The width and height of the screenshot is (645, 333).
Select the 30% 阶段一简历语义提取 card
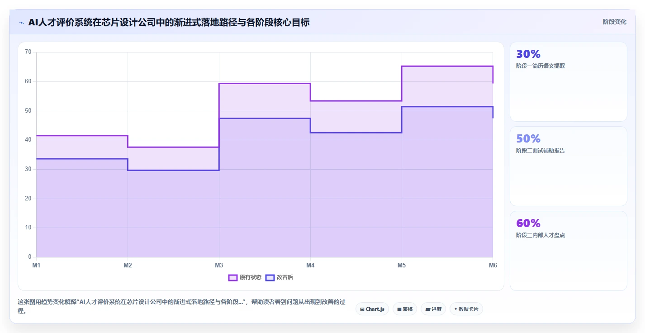(x=569, y=82)
